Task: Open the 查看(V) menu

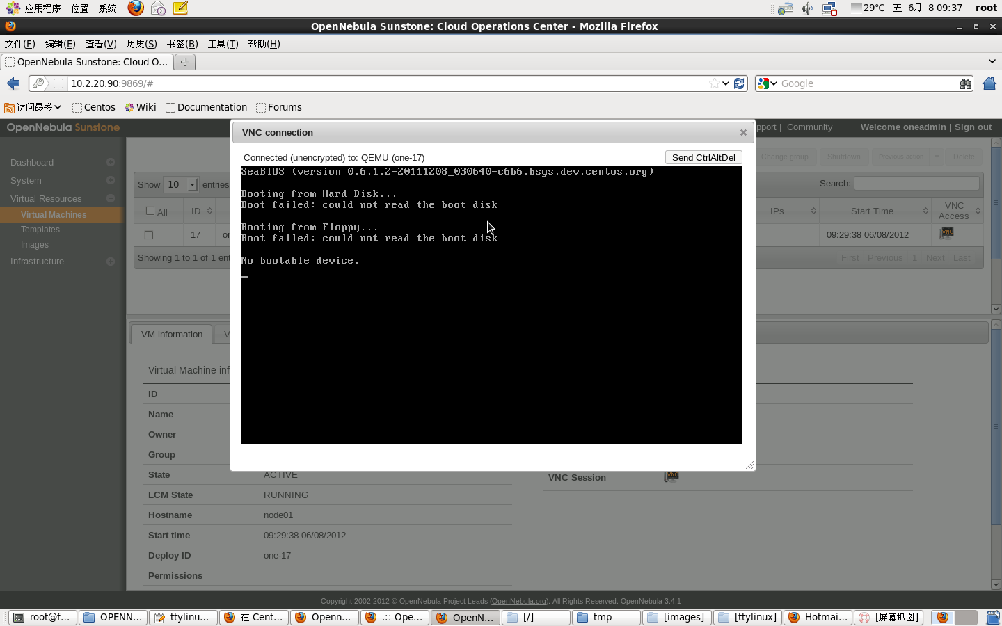Action: point(101,44)
